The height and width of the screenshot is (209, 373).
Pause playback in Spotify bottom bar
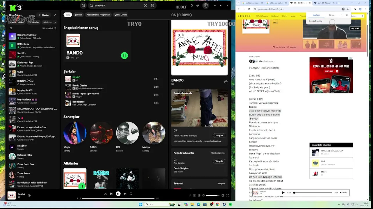(x=118, y=194)
